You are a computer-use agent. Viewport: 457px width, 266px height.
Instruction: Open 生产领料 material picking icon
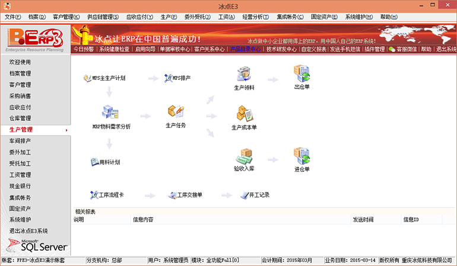pyautogui.click(x=244, y=74)
